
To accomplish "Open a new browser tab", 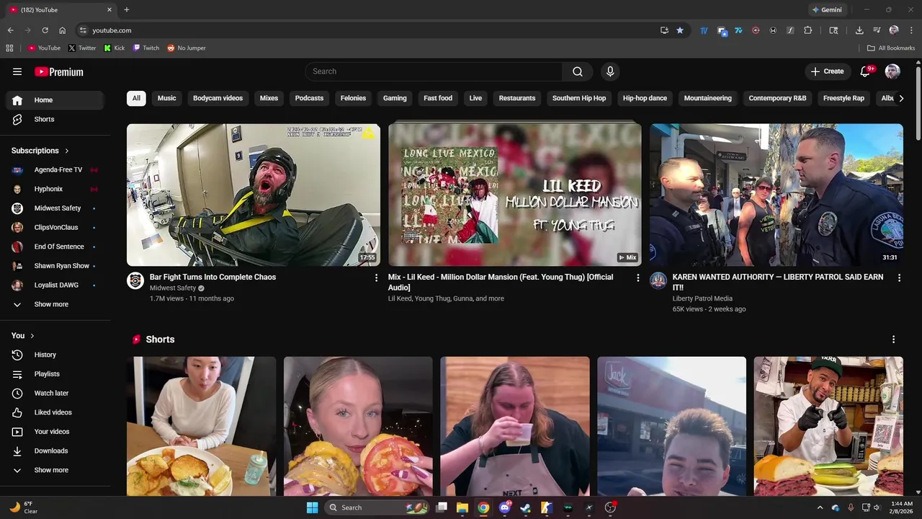I will [x=127, y=9].
